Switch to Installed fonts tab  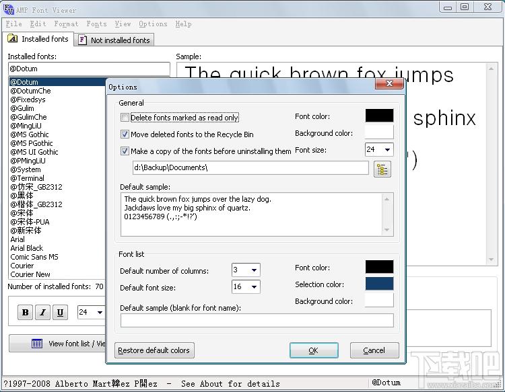click(38, 39)
